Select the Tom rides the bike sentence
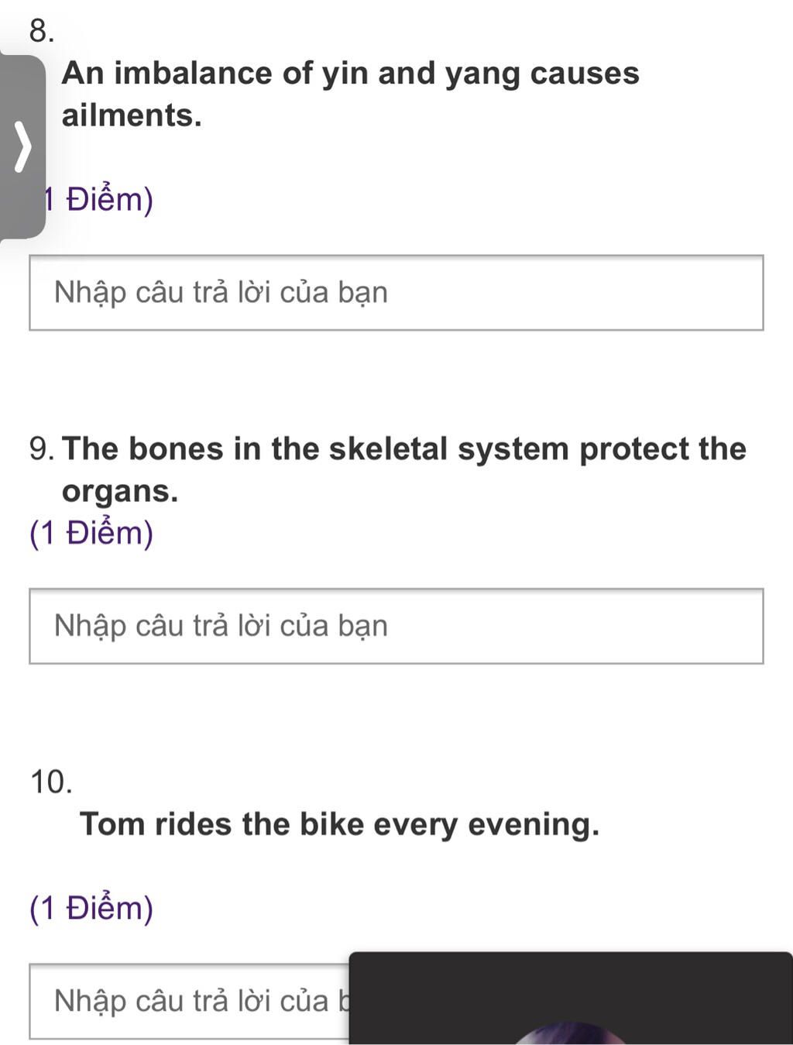Screen dimensions: 793x1045 tap(340, 824)
